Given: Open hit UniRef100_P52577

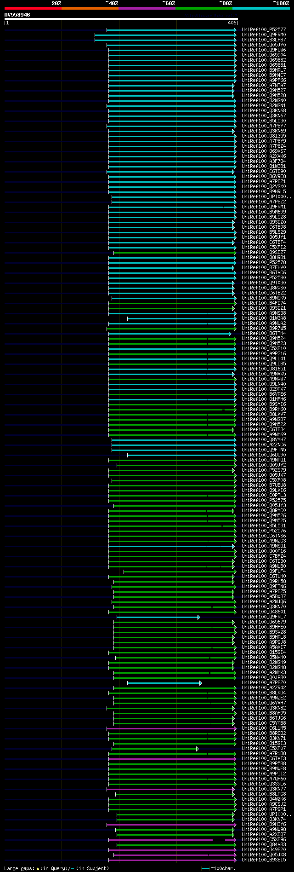Looking at the screenshot, I should (x=264, y=30).
